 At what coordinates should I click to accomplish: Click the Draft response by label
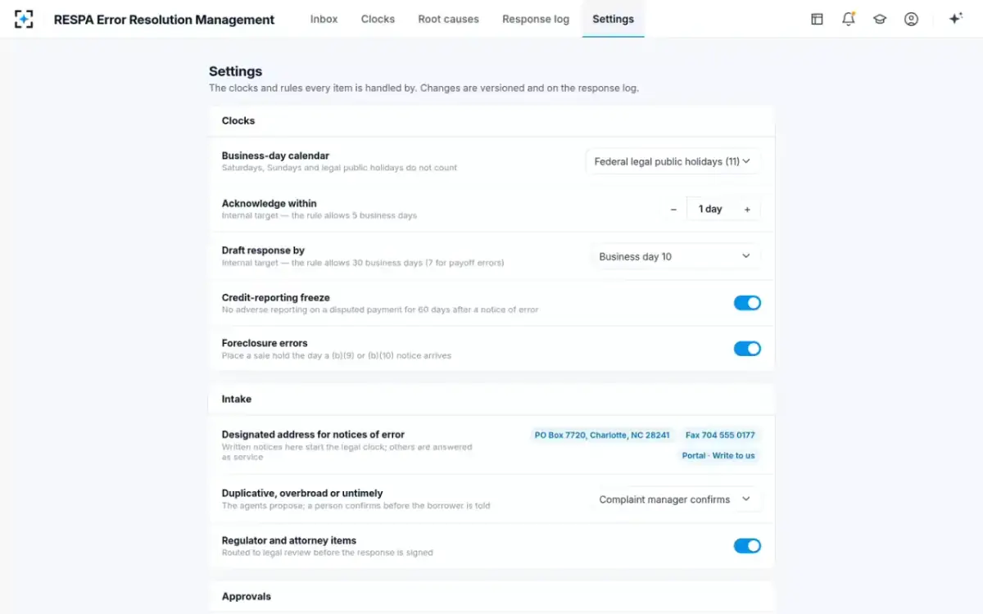(263, 251)
